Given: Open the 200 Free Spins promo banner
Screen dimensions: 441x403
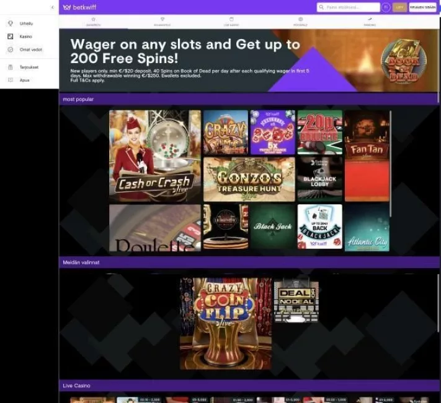Looking at the screenshot, I should [248, 60].
